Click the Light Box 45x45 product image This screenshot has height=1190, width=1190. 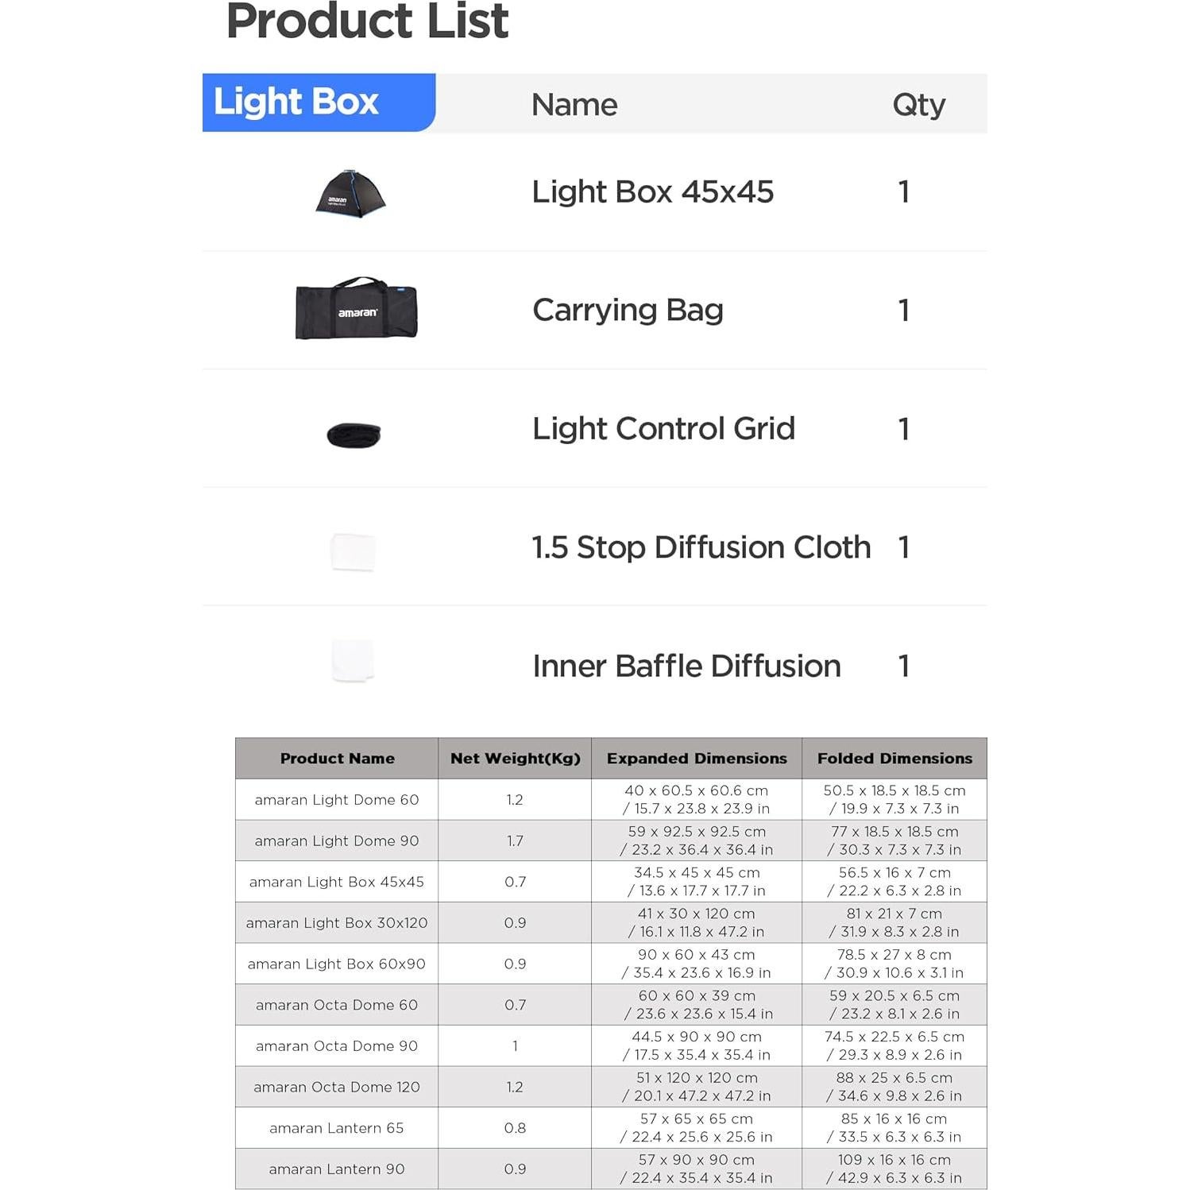coord(350,193)
